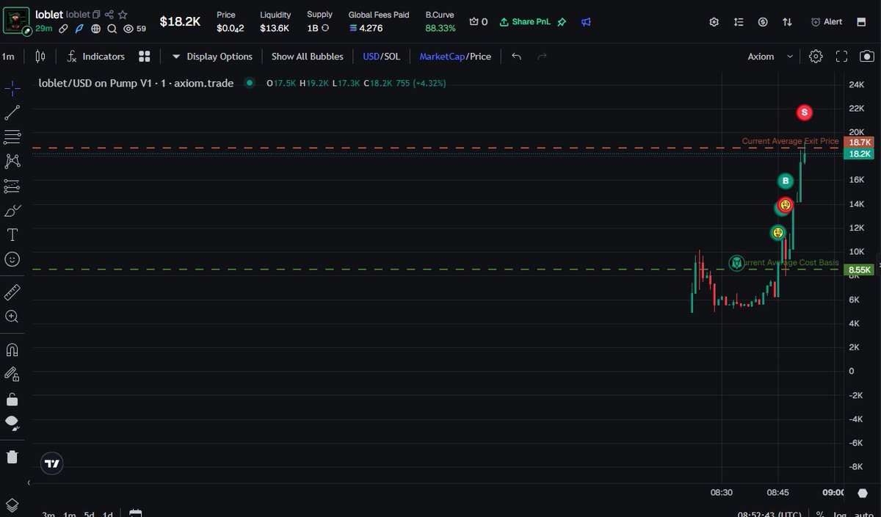Activate the zoom in tool
This screenshot has width=881, height=517.
[12, 317]
